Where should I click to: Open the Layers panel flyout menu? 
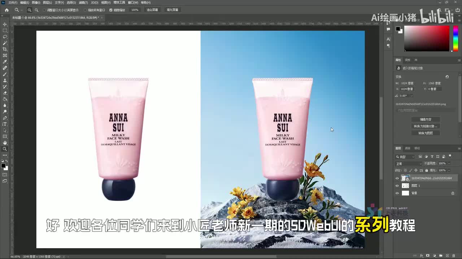click(x=459, y=148)
